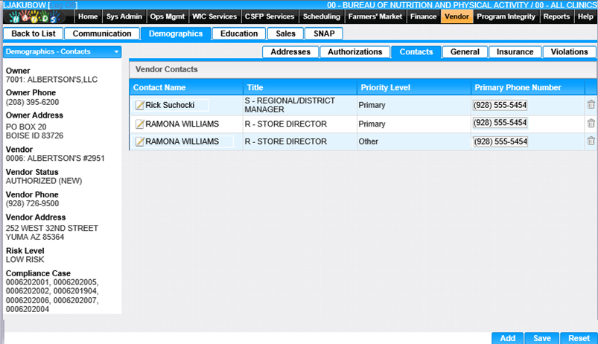The image size is (598, 344).
Task: Go Back to List
Action: 34,34
